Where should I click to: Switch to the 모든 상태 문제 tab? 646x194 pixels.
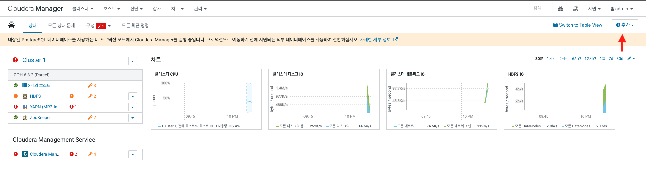(62, 26)
